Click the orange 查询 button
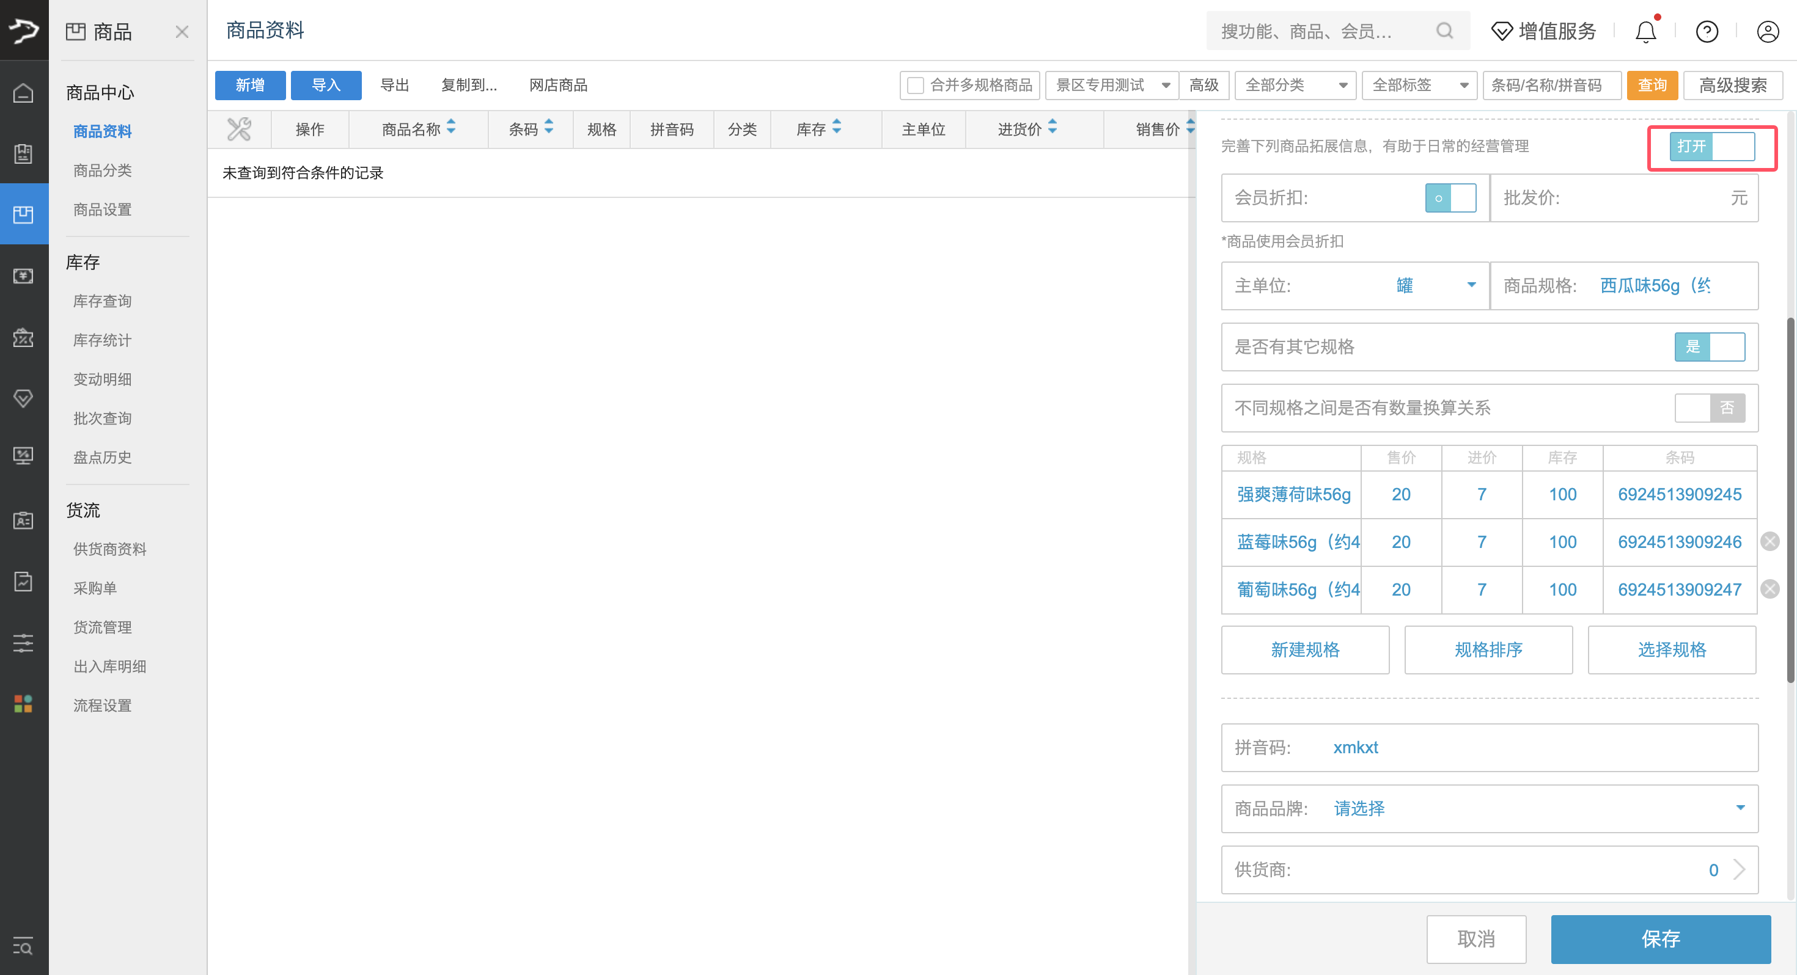The width and height of the screenshot is (1797, 975). click(1653, 86)
